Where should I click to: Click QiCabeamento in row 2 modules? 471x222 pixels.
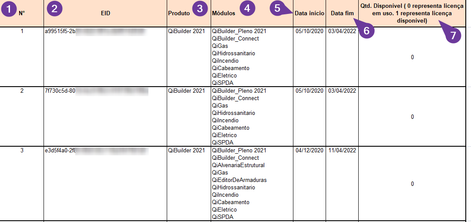click(231, 128)
